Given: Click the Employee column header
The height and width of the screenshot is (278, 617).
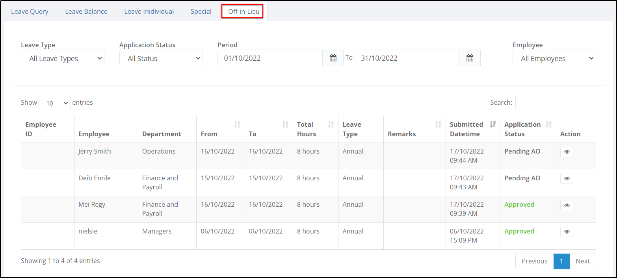Looking at the screenshot, I should (x=106, y=129).
